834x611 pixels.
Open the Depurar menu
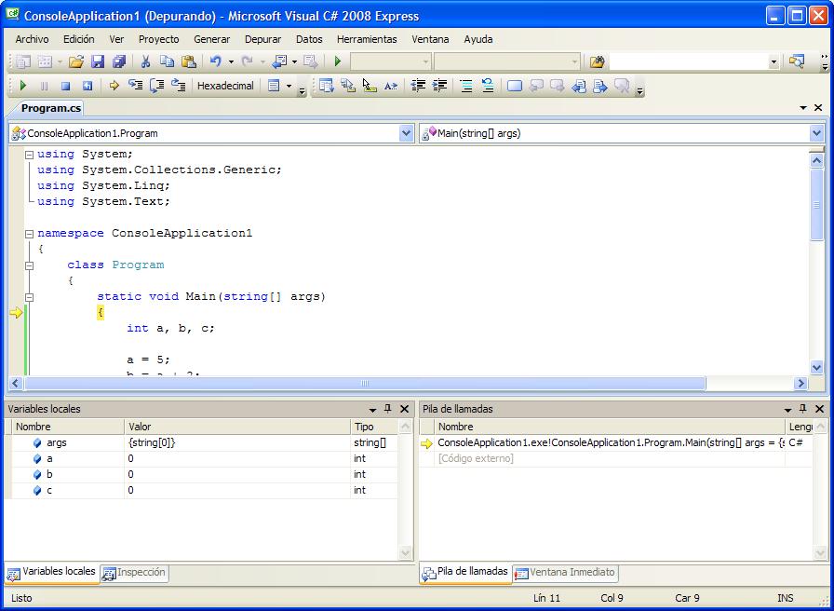click(x=262, y=39)
